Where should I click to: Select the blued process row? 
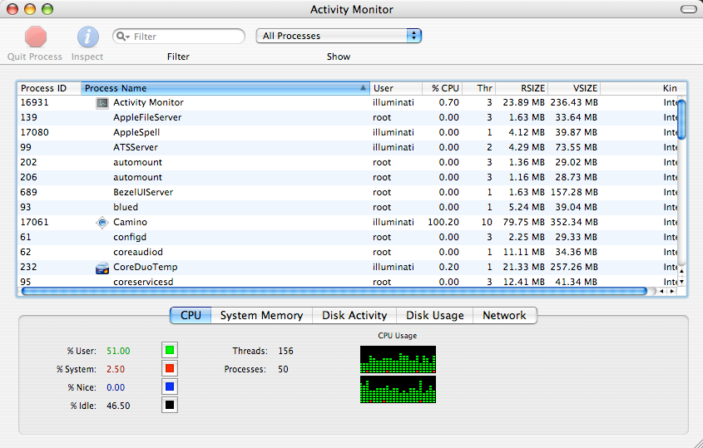(x=348, y=208)
